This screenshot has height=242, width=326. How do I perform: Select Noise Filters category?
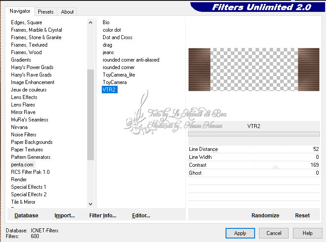click(x=23, y=135)
